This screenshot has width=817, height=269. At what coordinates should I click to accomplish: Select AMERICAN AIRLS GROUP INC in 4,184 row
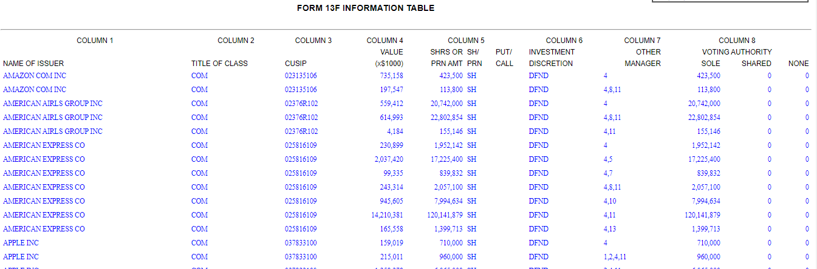click(53, 131)
